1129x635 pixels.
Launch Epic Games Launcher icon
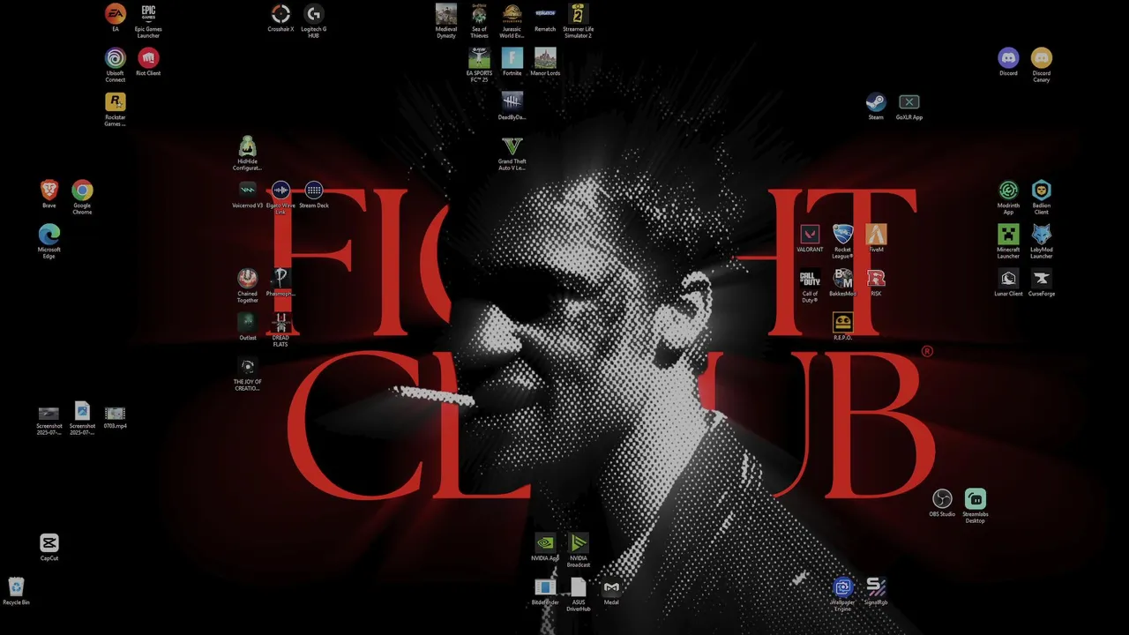[x=148, y=14]
